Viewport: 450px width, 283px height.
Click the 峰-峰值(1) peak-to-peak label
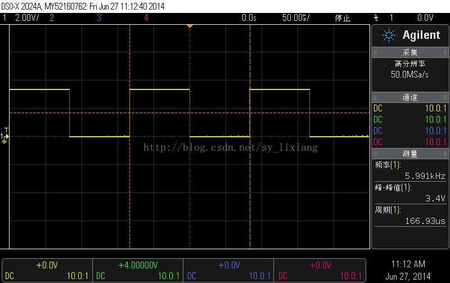click(393, 187)
